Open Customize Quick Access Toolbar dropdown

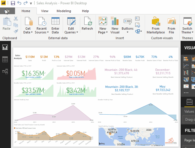click(31, 3)
